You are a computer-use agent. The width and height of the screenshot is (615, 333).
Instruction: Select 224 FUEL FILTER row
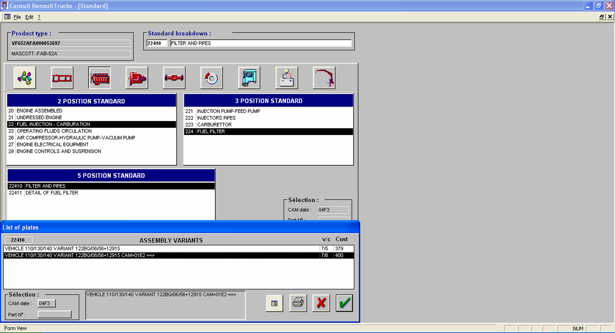[269, 132]
